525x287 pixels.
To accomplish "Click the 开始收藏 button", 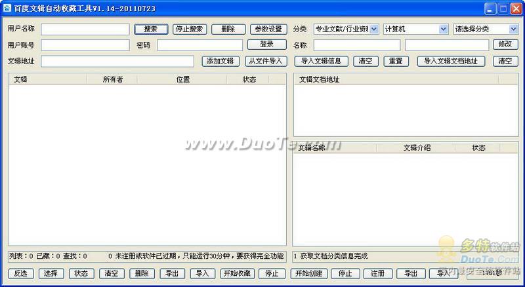I will point(238,273).
